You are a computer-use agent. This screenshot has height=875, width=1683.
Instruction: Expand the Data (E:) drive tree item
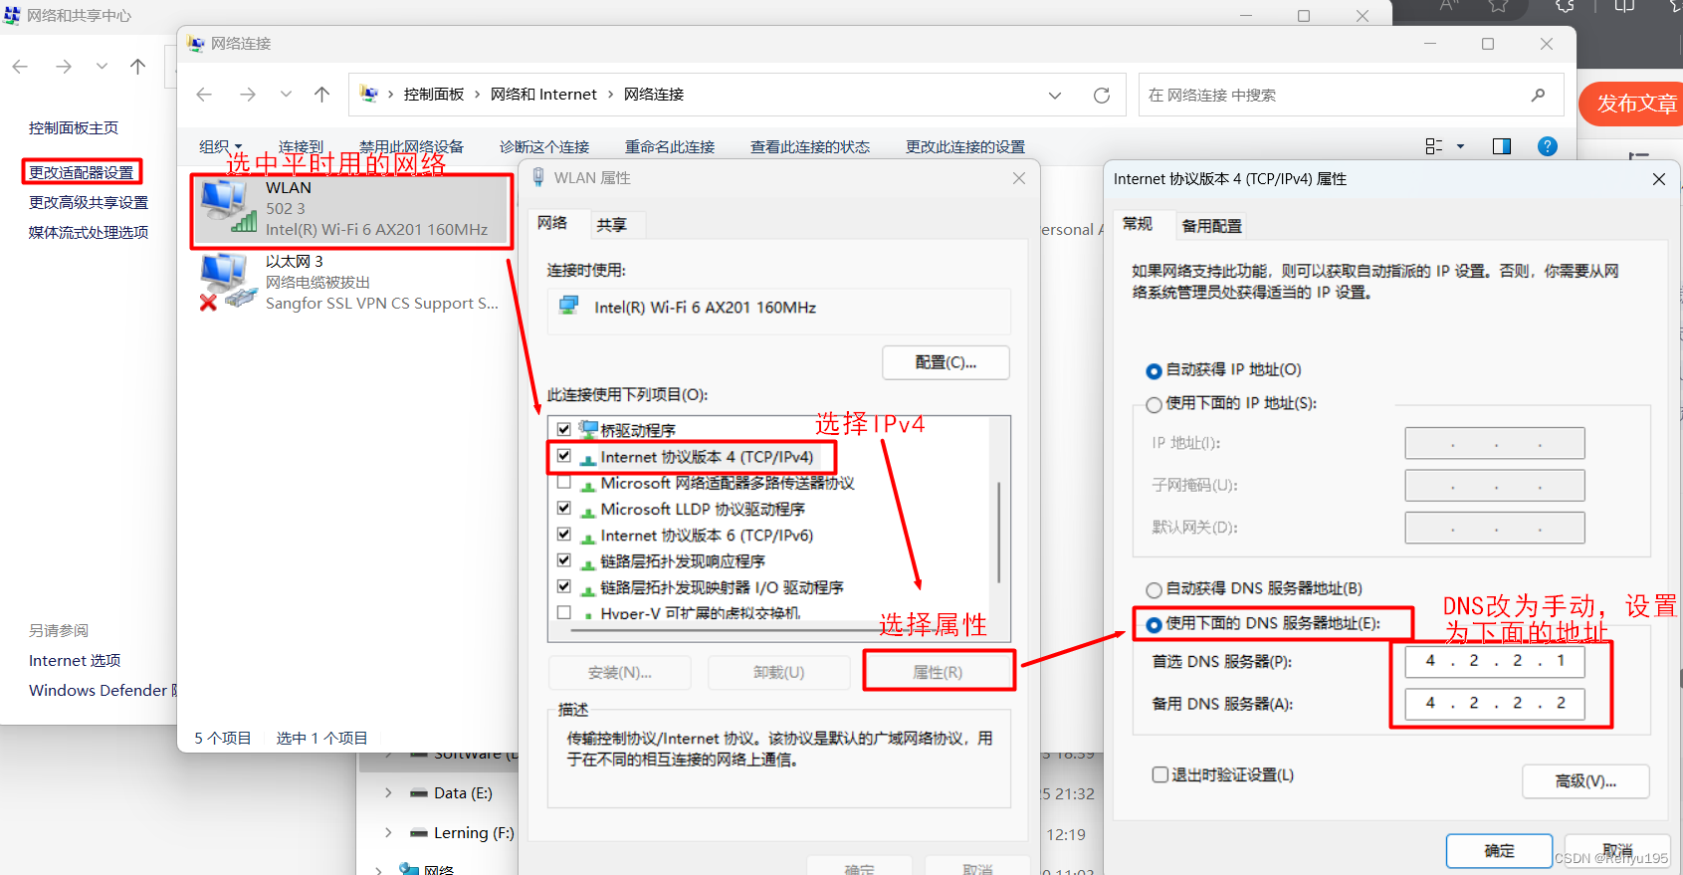[x=388, y=793]
